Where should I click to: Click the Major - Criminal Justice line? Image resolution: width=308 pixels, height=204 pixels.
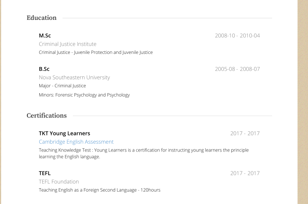62,86
